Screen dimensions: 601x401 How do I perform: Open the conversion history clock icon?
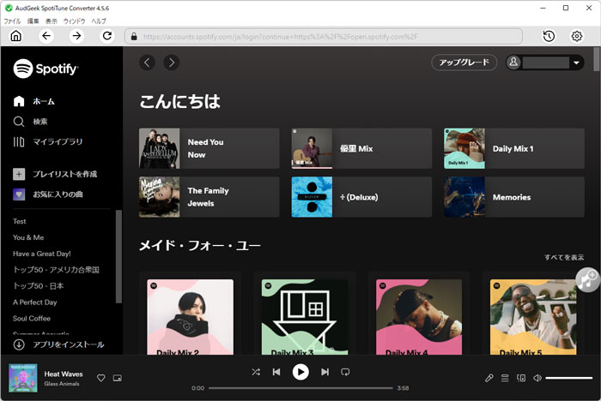(x=549, y=36)
